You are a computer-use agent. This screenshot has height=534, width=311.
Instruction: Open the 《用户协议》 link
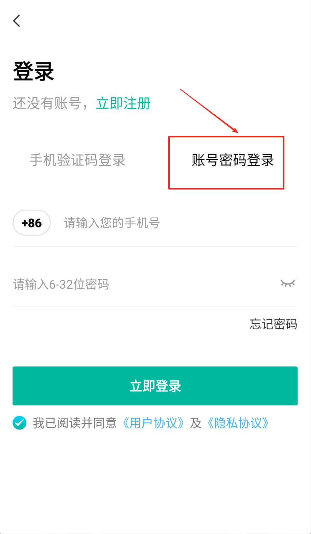tap(153, 423)
